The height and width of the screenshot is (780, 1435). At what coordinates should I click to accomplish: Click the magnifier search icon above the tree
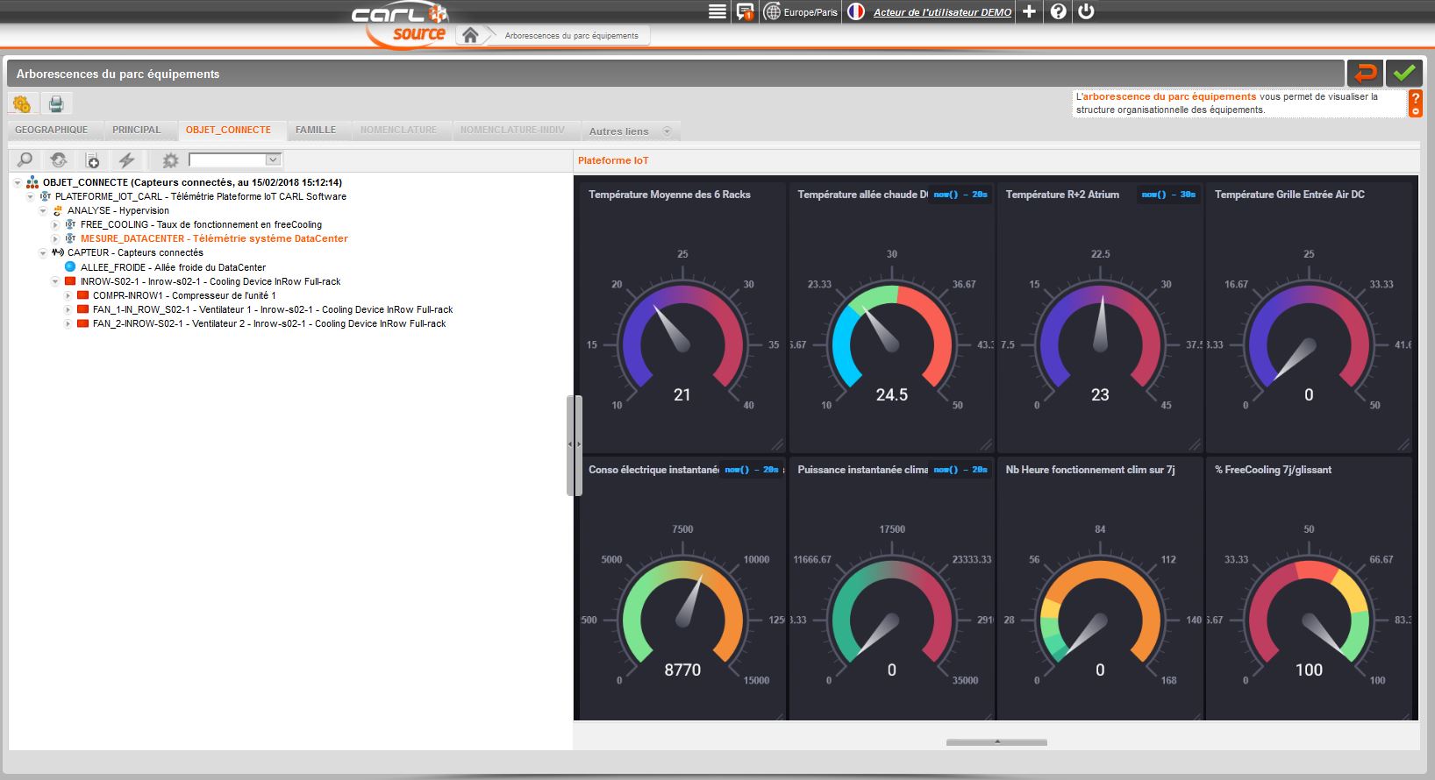tap(25, 160)
